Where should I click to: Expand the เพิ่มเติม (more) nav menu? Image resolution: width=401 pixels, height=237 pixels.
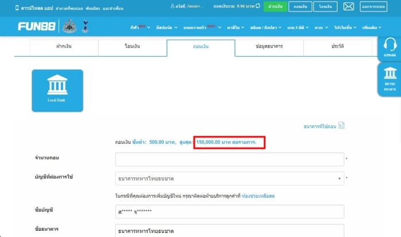pyautogui.click(x=372, y=27)
